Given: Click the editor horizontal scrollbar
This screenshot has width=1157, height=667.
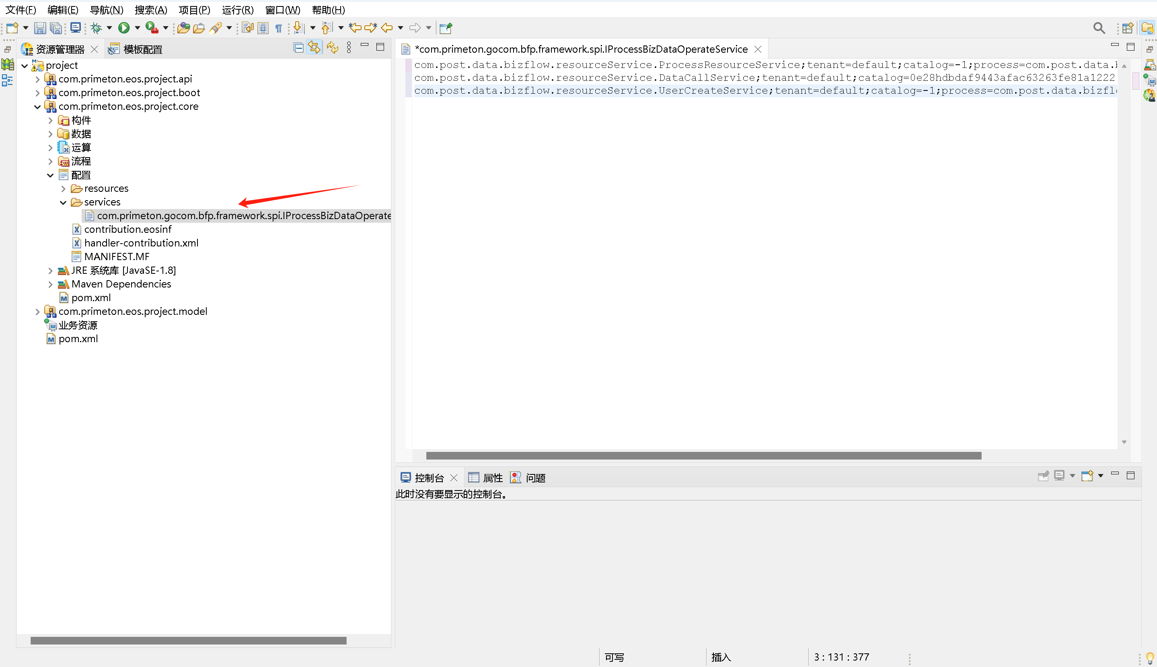Looking at the screenshot, I should pos(703,456).
